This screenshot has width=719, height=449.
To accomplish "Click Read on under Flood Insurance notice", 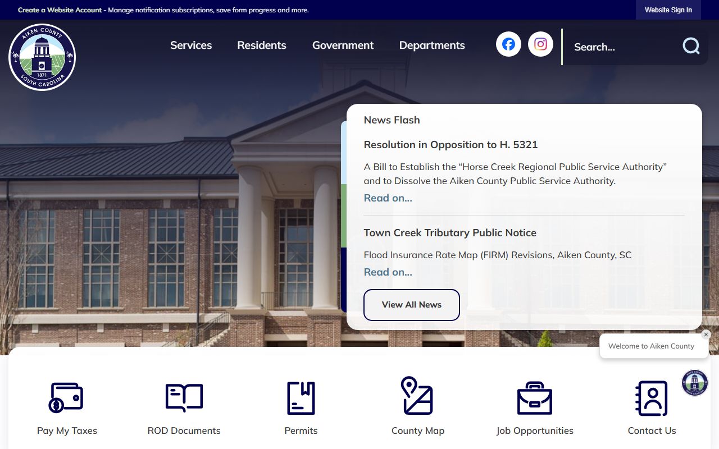I will [388, 272].
